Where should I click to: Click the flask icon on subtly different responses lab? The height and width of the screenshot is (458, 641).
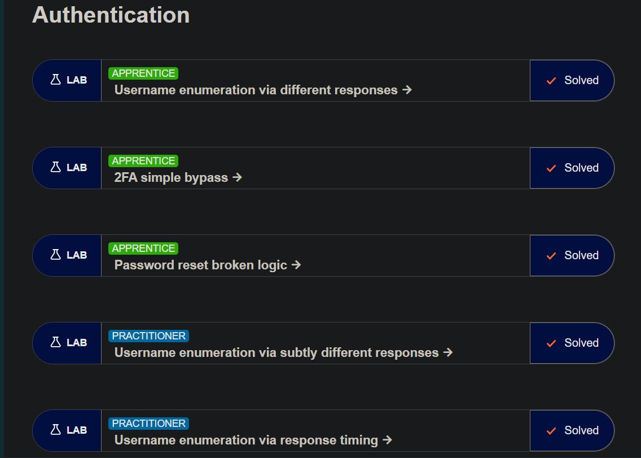(56, 342)
